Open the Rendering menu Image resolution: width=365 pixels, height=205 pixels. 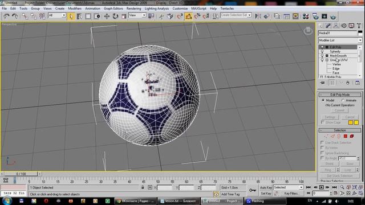point(133,9)
